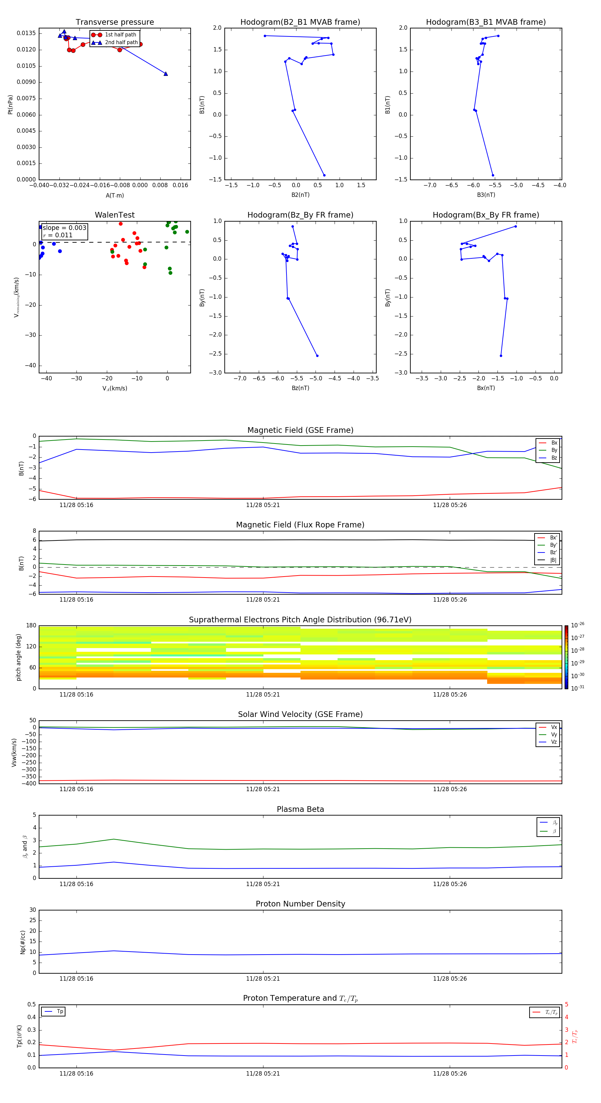Image resolution: width=601 pixels, height=1103 pixels.
Task: Click '11/28 05:21' tick under GSE magnetic field
Action: (263, 505)
